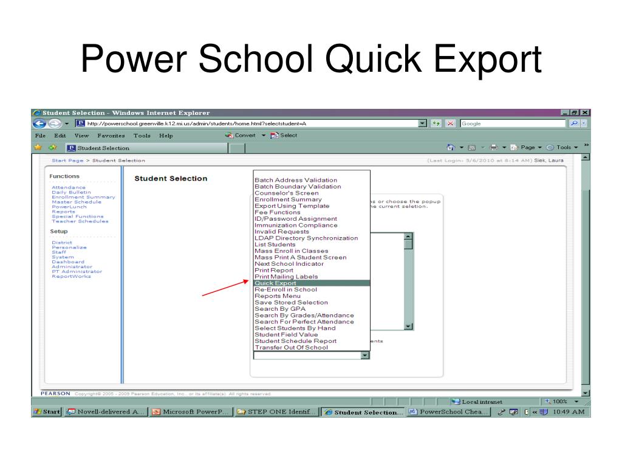Expand the address bar history dropdown
The height and width of the screenshot is (467, 622).
pos(423,123)
